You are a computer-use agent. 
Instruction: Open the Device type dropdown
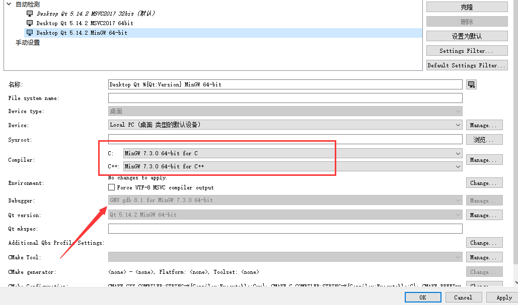285,111
